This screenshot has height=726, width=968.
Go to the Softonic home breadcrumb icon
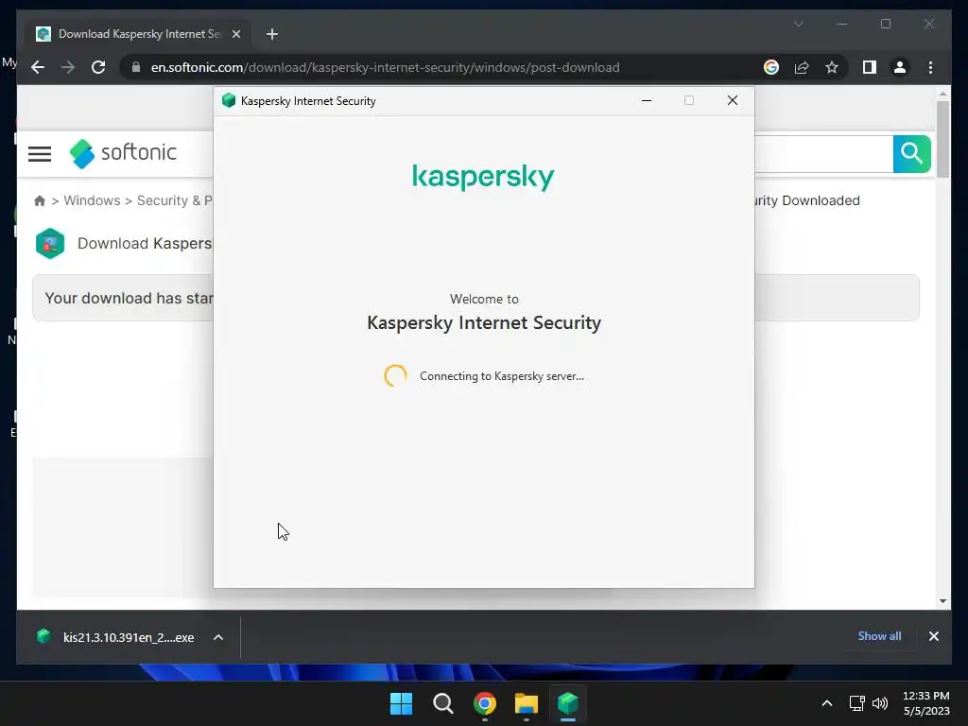pos(40,200)
